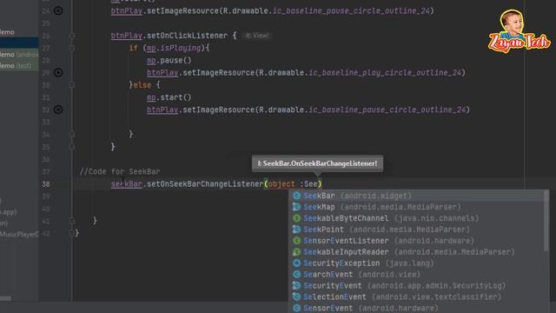Click setOnSeekBarChangeListener method name
The image size is (556, 313).
click(205, 184)
